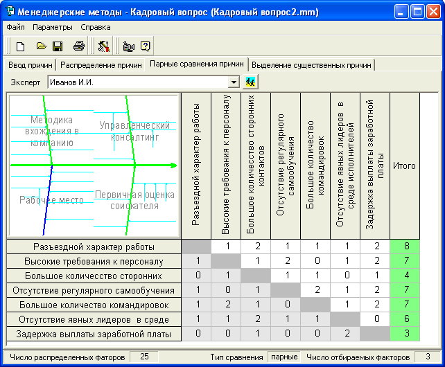The image size is (445, 367).
Task: Click column header Высокие требования к персоналу
Action: 226,165
